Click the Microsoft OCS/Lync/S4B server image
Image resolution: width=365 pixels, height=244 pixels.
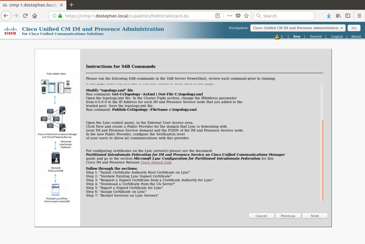click(56, 158)
